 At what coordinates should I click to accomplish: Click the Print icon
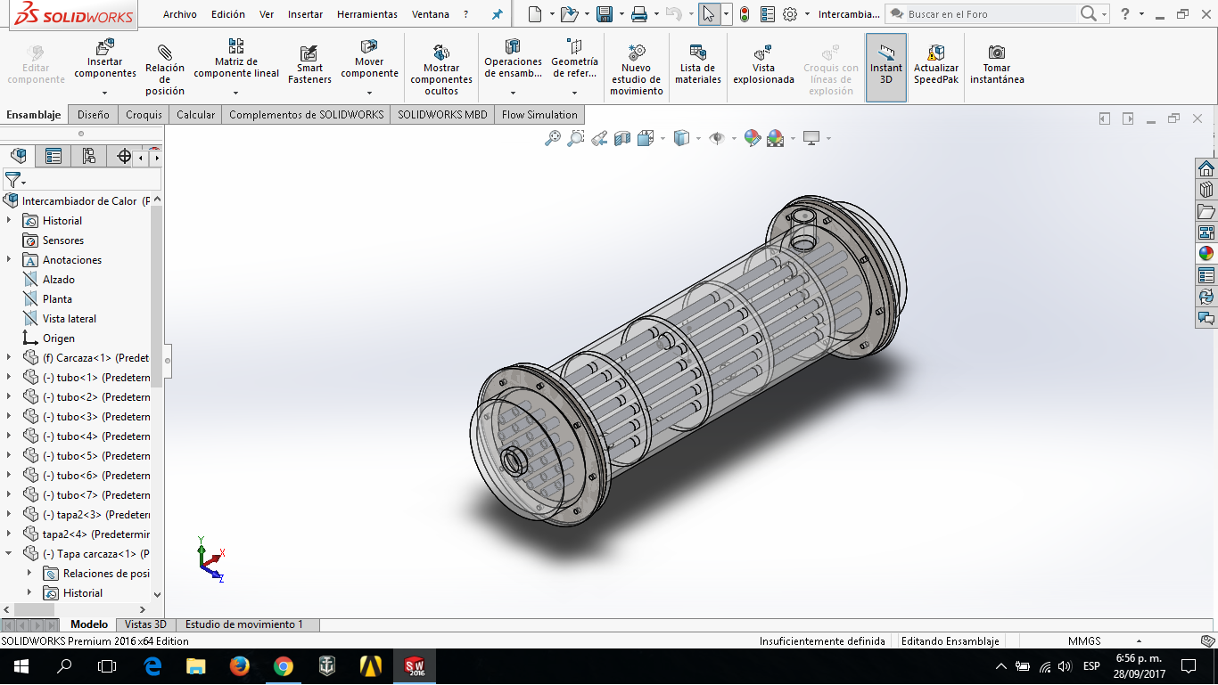(x=638, y=14)
